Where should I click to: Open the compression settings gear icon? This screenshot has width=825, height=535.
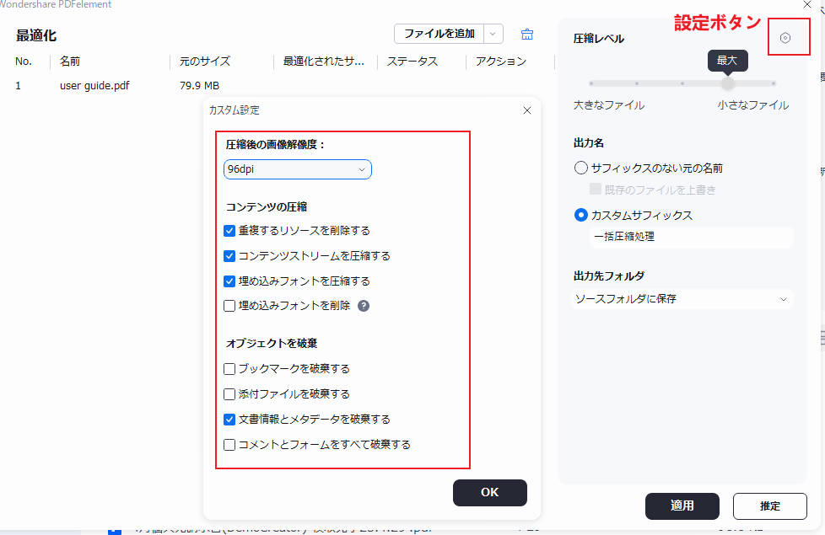[788, 37]
